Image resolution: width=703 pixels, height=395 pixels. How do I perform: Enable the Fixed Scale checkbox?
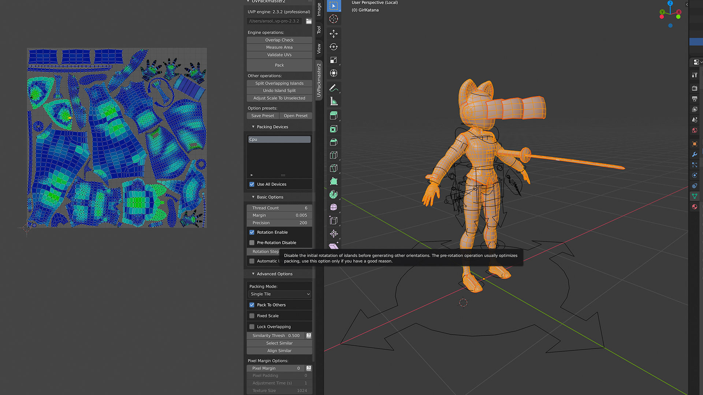(252, 316)
